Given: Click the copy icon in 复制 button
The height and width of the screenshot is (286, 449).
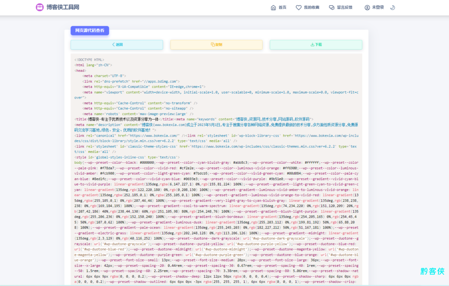Looking at the screenshot, I should [x=212, y=45].
